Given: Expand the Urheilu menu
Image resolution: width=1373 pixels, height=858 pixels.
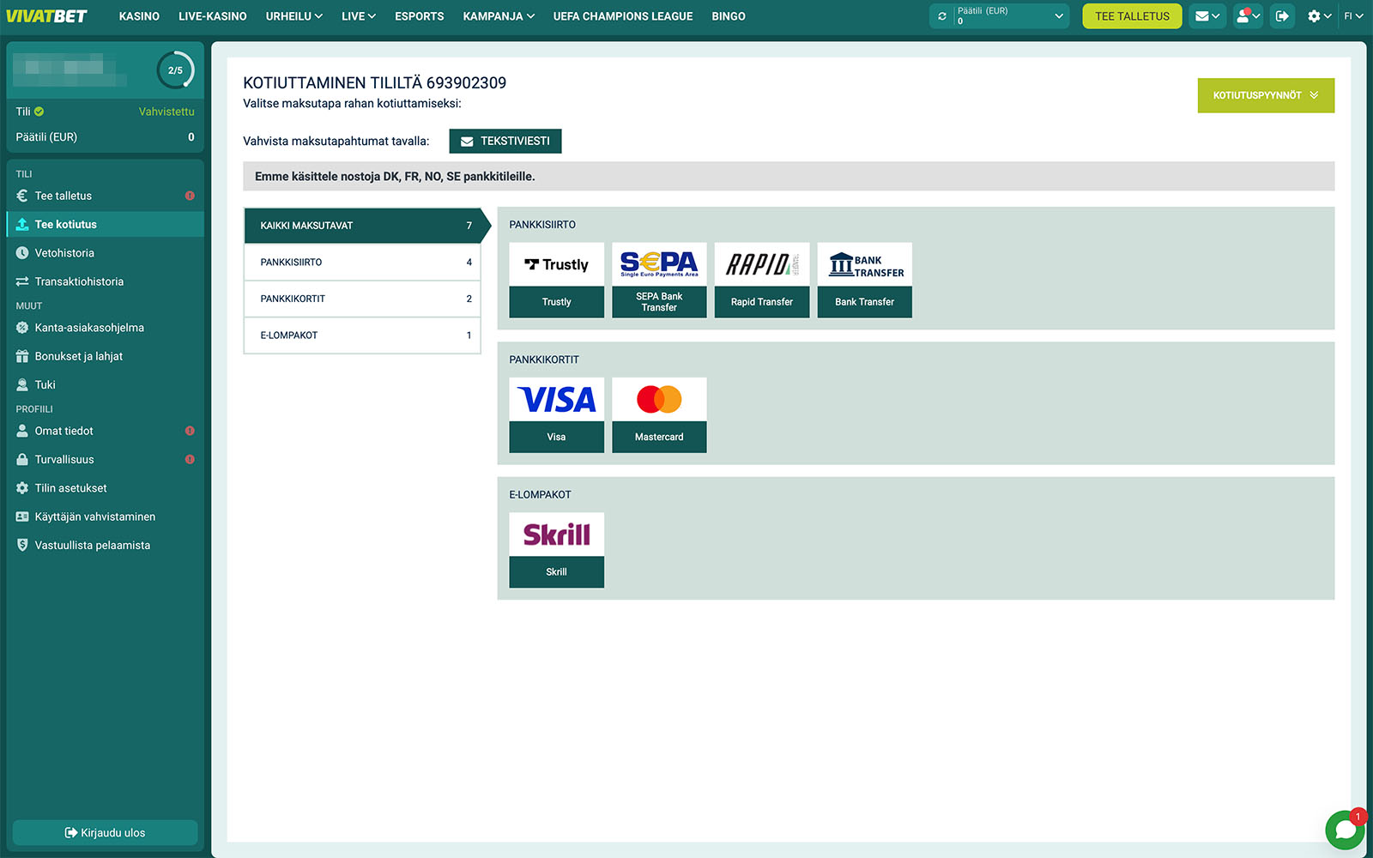Looking at the screenshot, I should (293, 16).
